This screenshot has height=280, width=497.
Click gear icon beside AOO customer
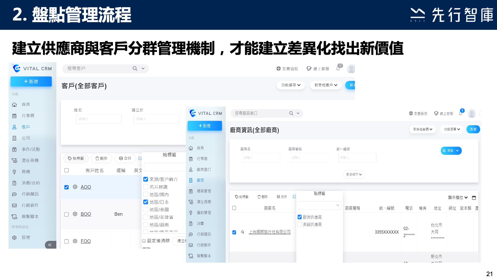[75, 187]
